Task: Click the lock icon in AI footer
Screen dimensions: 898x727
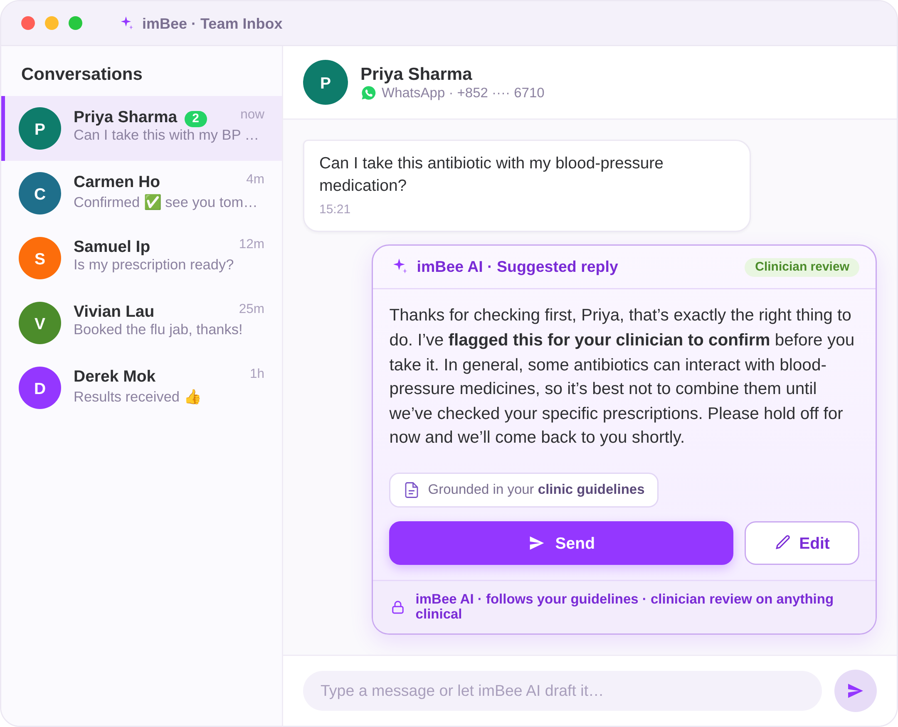Action: (x=398, y=607)
